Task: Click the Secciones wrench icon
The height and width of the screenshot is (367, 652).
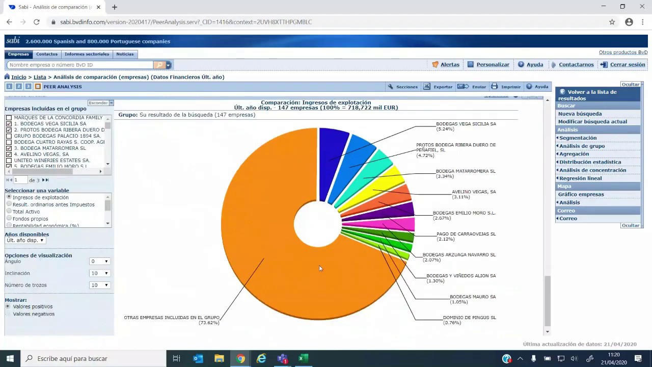Action: (x=391, y=87)
